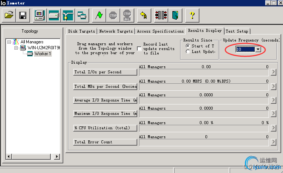This screenshot has width=283, height=173.
Task: Go to the Test Setup tab
Action: [x=237, y=31]
